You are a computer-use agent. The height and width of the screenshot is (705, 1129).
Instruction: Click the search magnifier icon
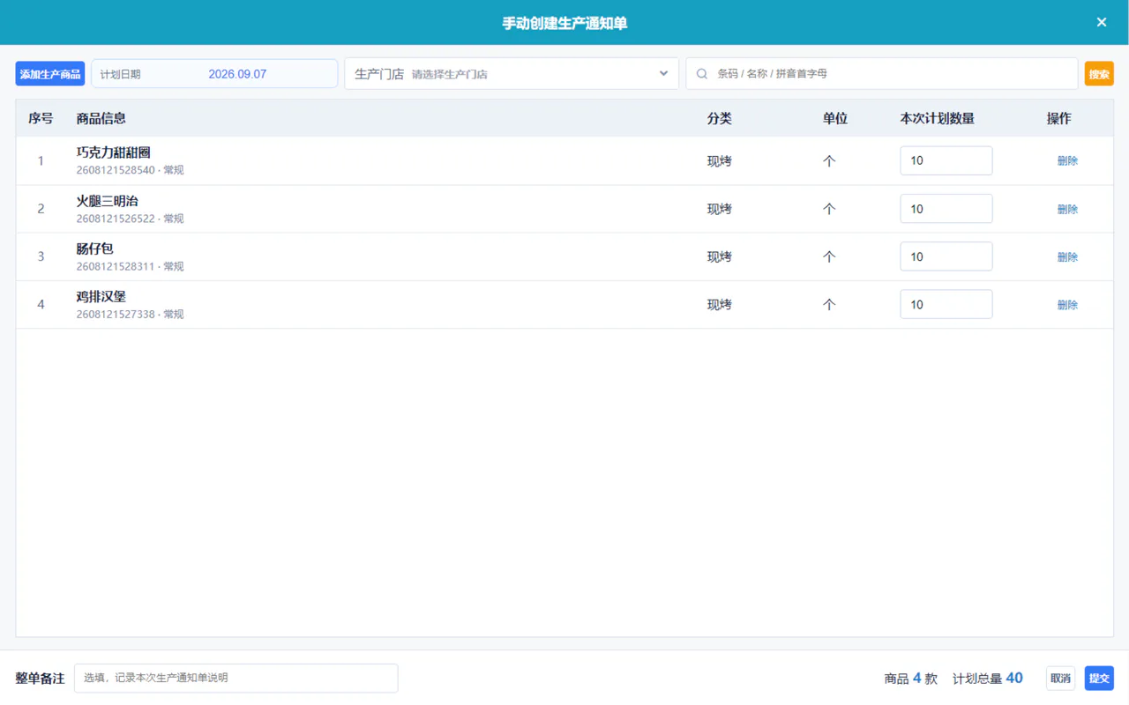702,74
